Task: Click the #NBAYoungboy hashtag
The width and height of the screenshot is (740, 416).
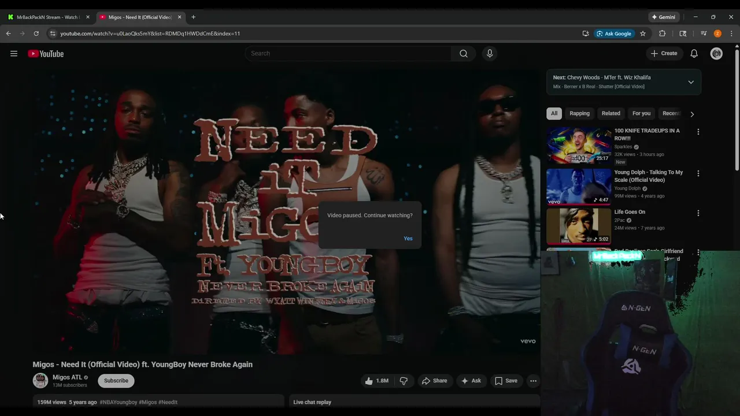Action: [119, 402]
